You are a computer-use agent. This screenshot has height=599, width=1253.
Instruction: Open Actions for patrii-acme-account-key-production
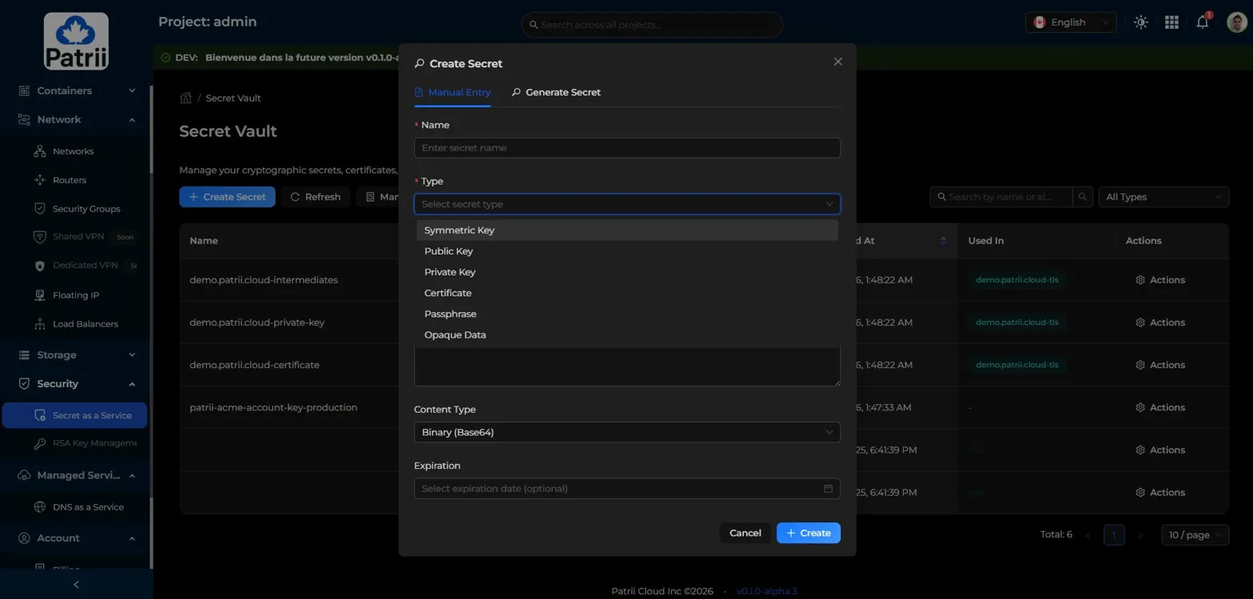click(x=1160, y=407)
